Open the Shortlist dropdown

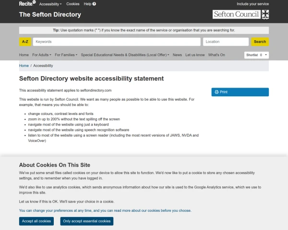(x=256, y=55)
